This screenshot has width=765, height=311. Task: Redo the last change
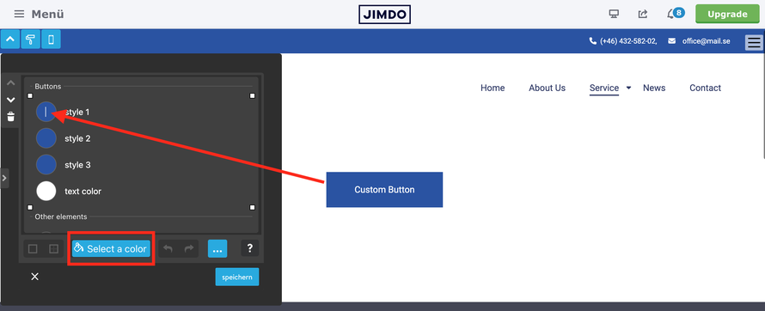point(189,249)
